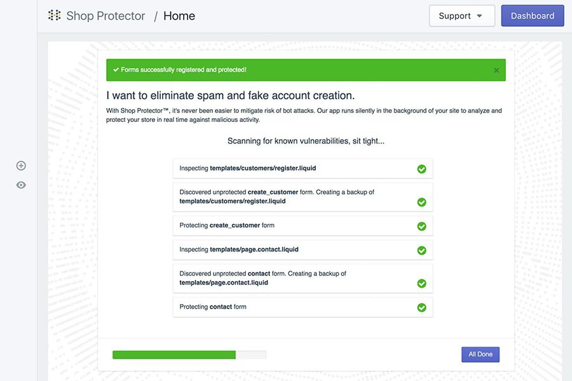Click the All Done button
572x381 pixels.
pos(480,354)
